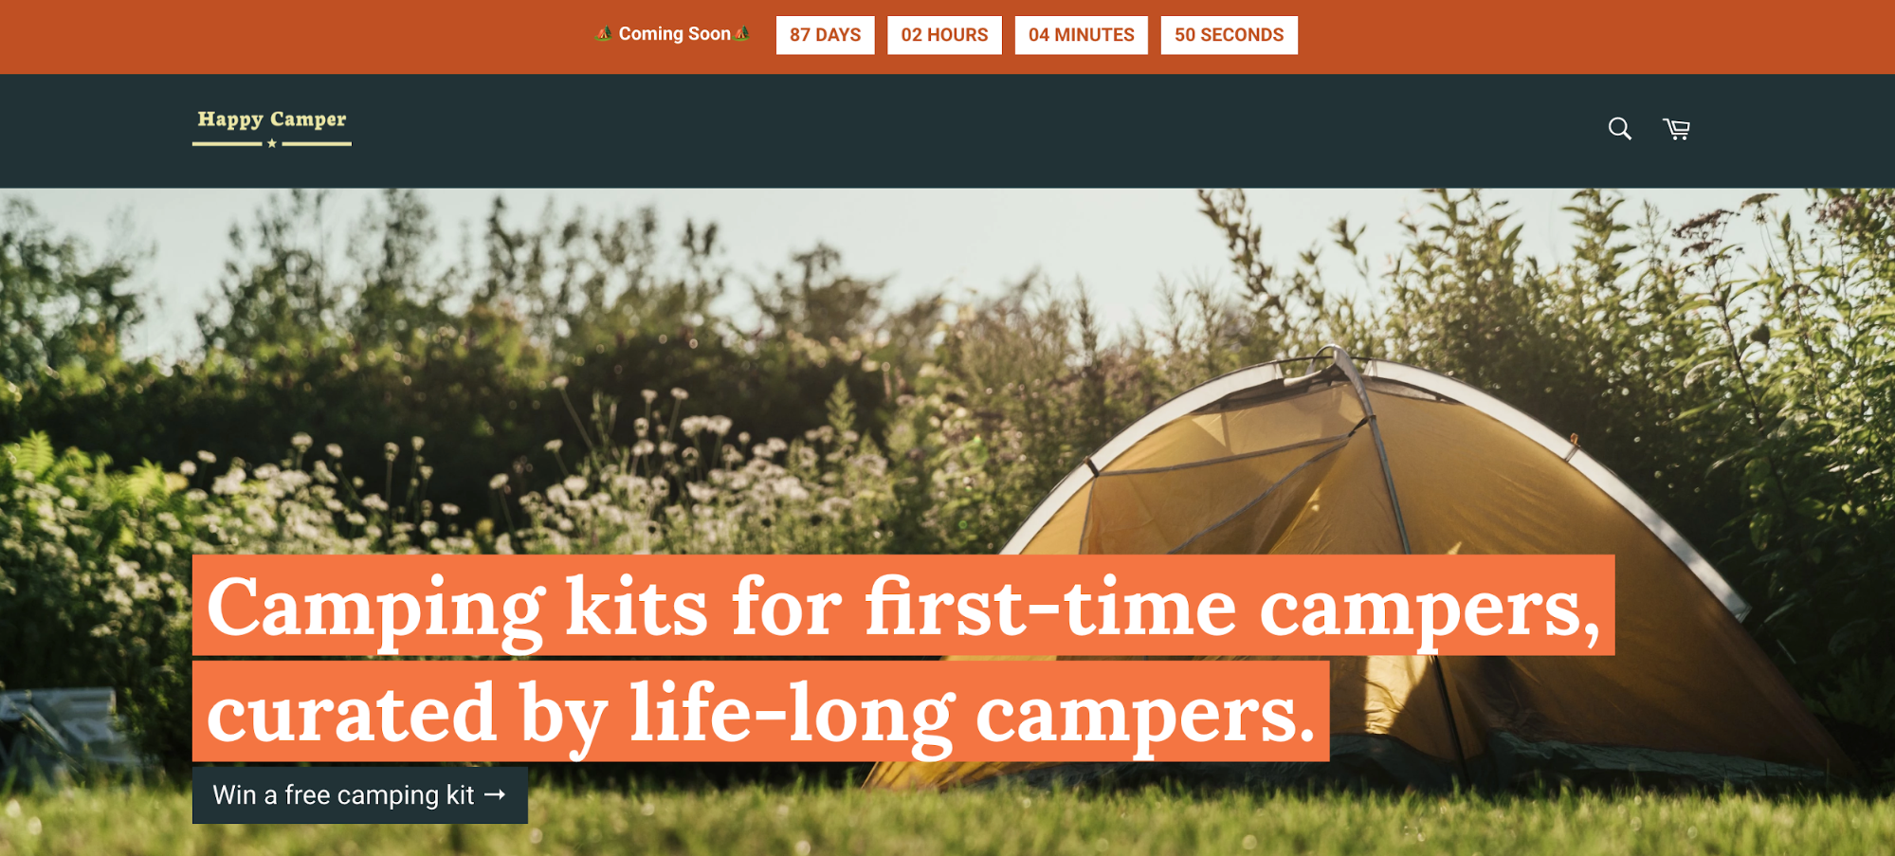The height and width of the screenshot is (856, 1895).
Task: Click the headline line curated by life-long campers
Action: pyautogui.click(x=760, y=712)
